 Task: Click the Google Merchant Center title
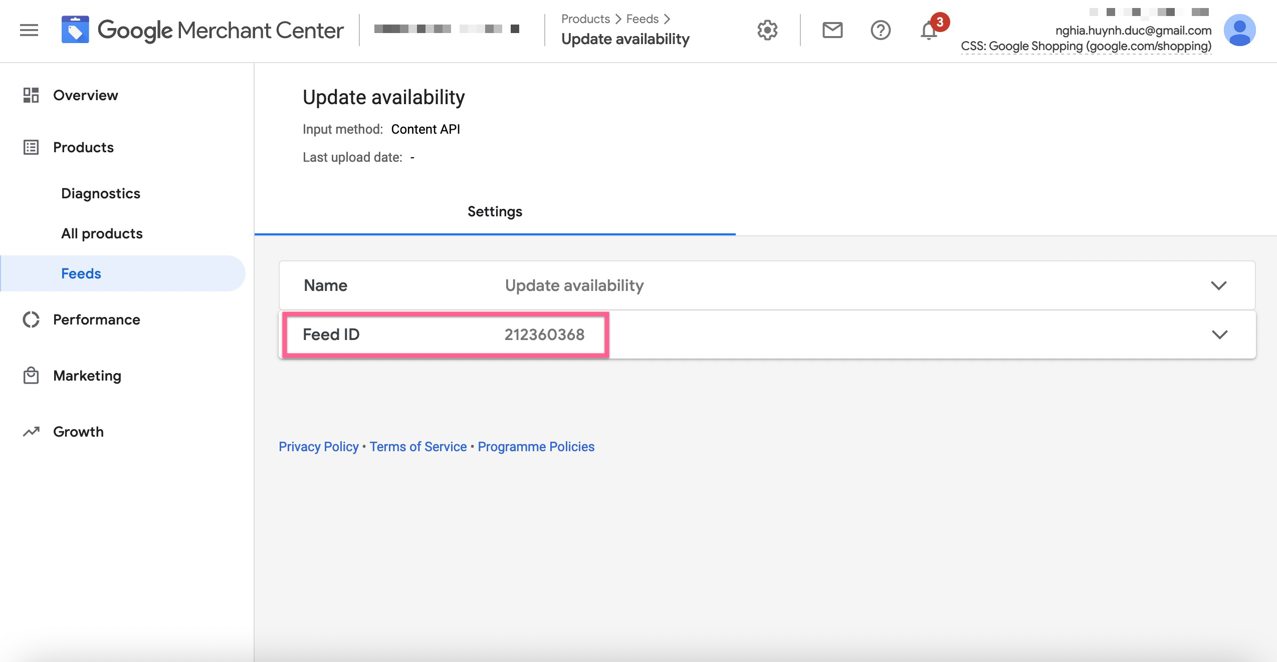coord(221,30)
